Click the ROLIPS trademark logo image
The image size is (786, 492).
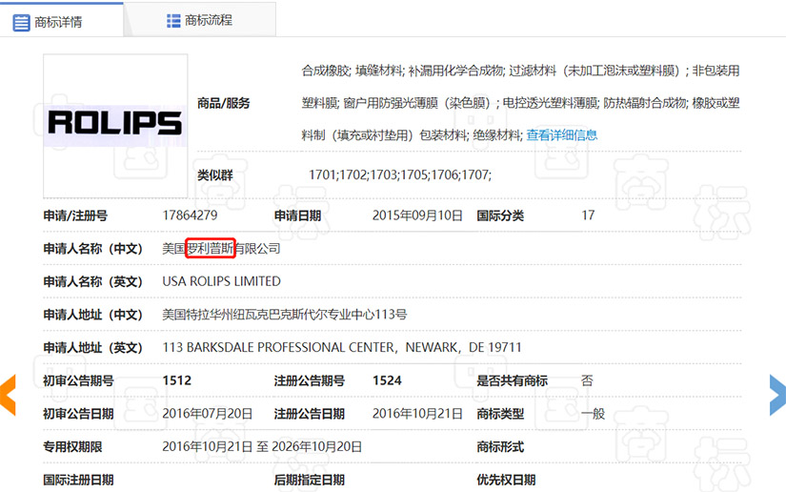tap(115, 121)
